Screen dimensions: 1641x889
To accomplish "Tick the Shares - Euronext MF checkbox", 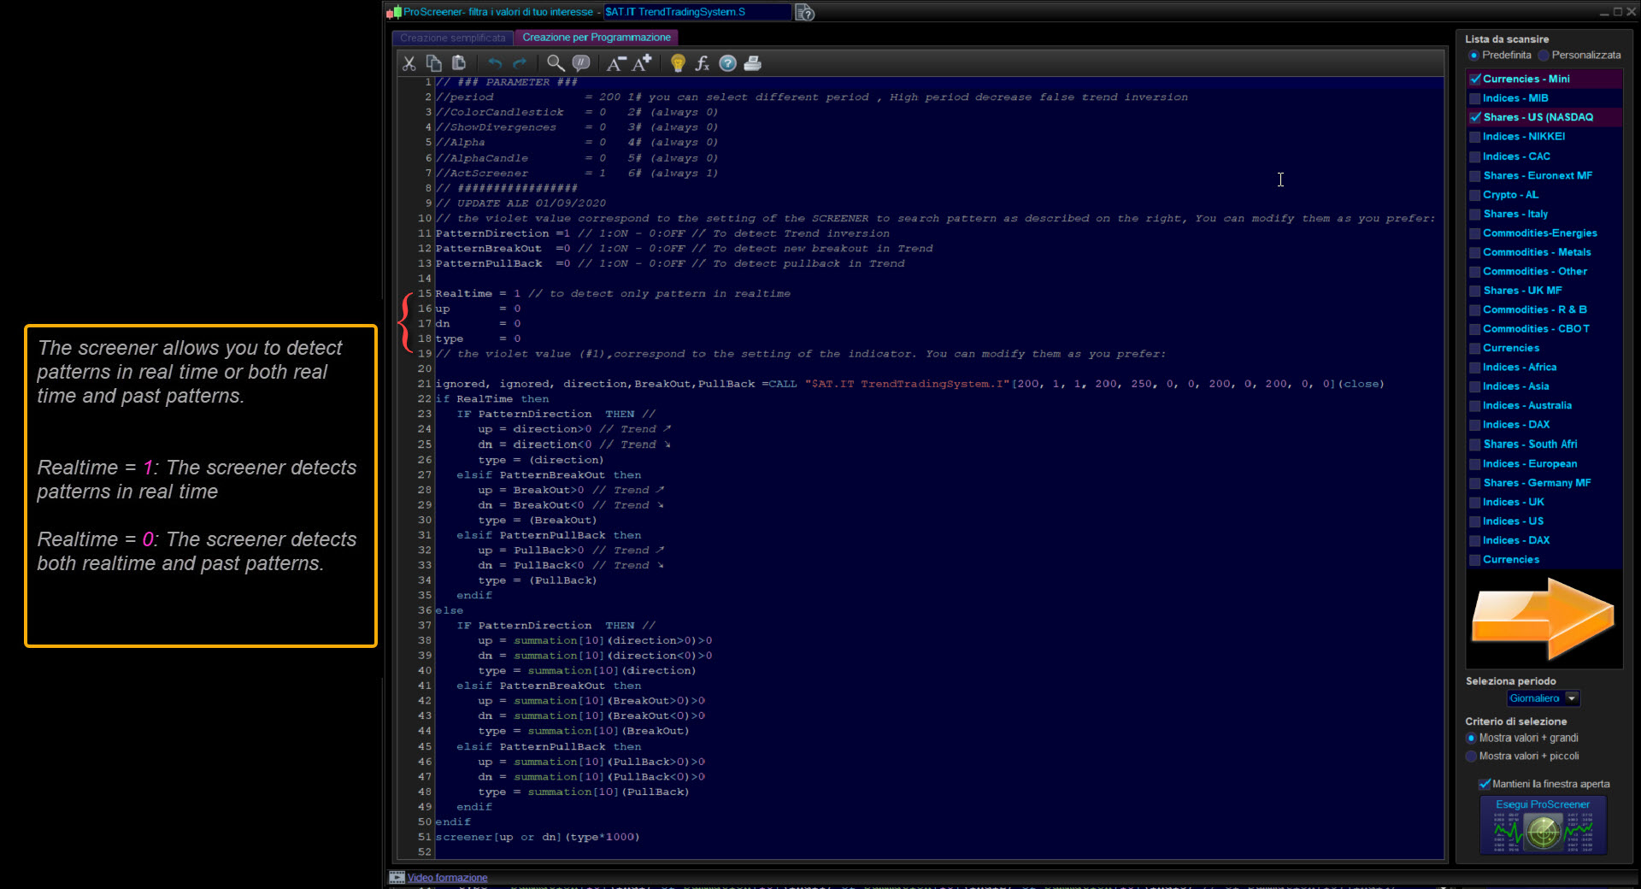I will 1475,175.
